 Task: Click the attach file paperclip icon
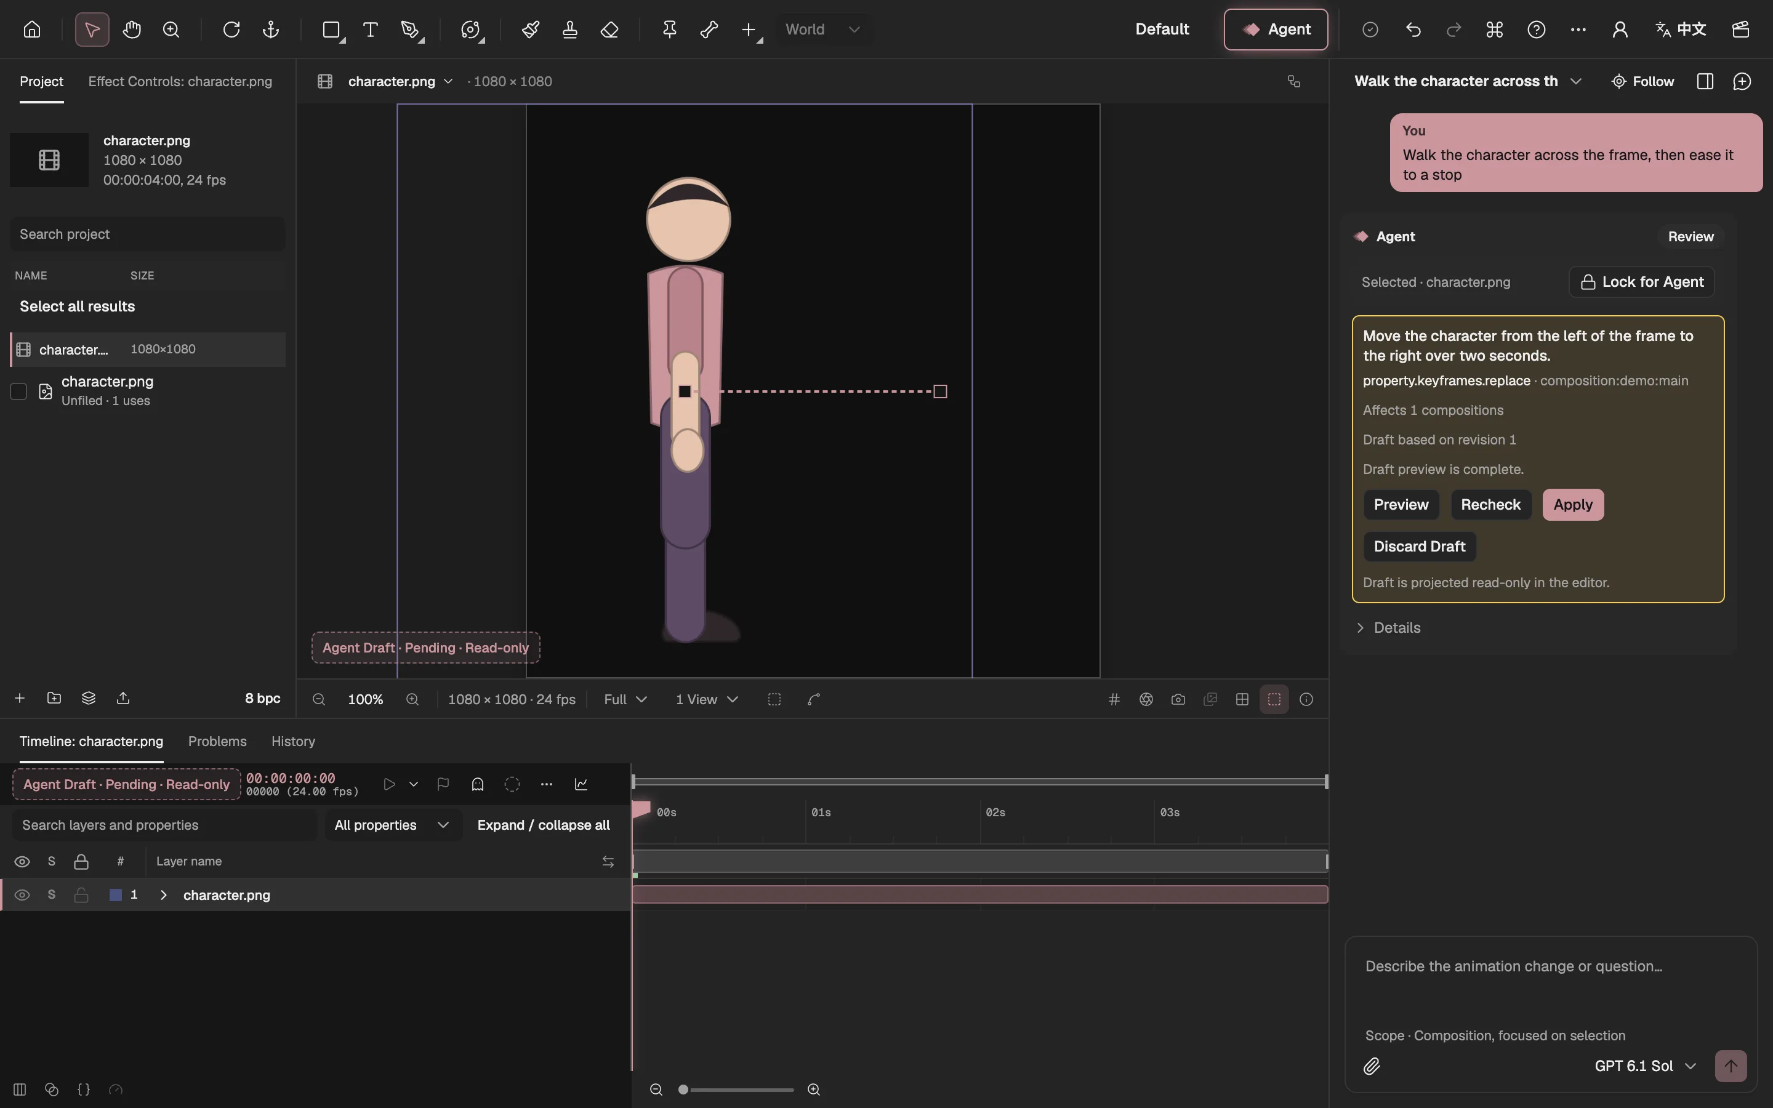tap(1372, 1066)
